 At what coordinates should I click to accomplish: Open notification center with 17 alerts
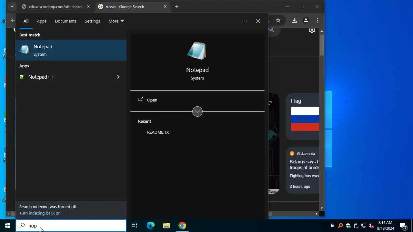point(403,226)
